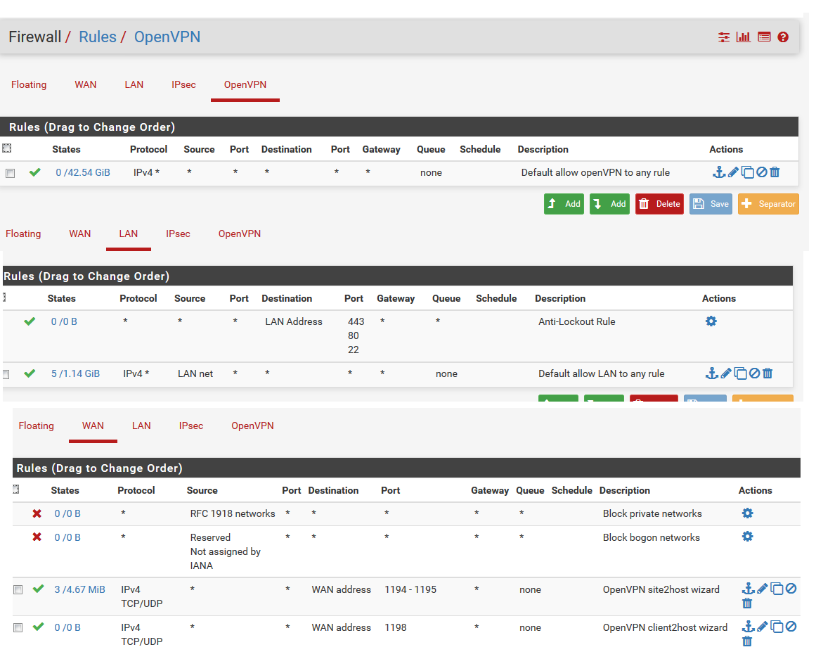Switch to the Floating tab at top
Image resolution: width=816 pixels, height=659 pixels.
29,84
